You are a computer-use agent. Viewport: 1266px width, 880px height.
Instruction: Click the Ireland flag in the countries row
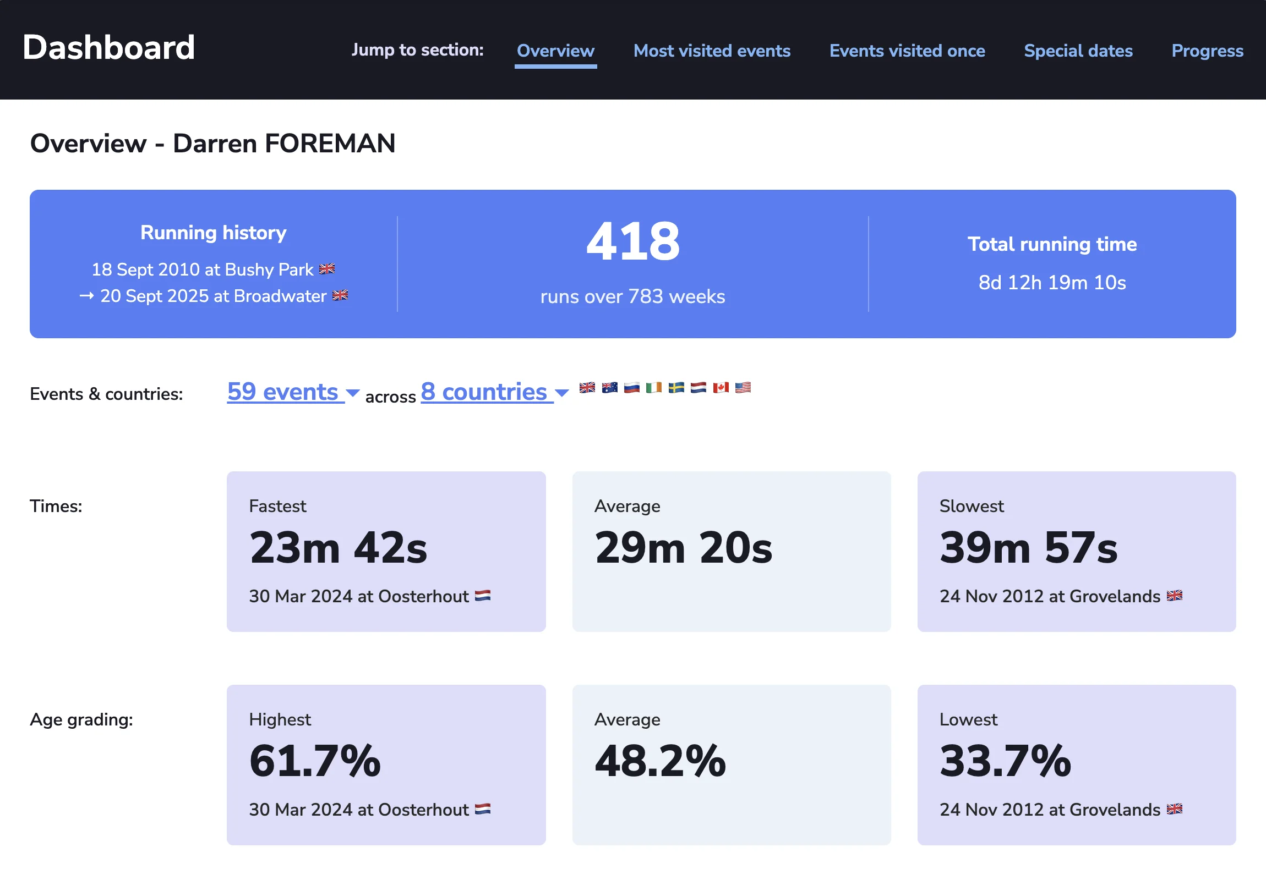coord(653,388)
